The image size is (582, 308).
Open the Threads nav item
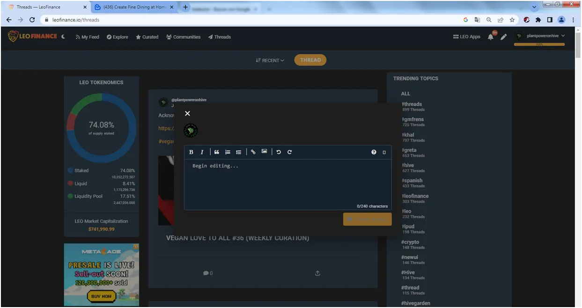(x=220, y=37)
